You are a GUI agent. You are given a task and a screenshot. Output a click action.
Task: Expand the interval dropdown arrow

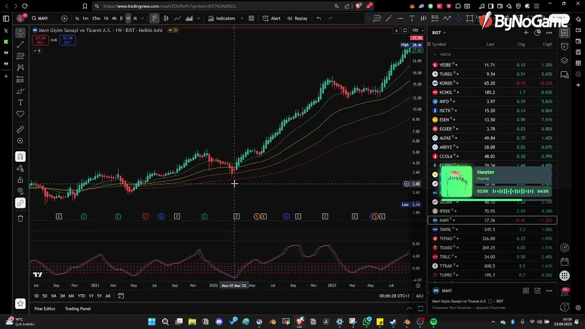(x=143, y=18)
